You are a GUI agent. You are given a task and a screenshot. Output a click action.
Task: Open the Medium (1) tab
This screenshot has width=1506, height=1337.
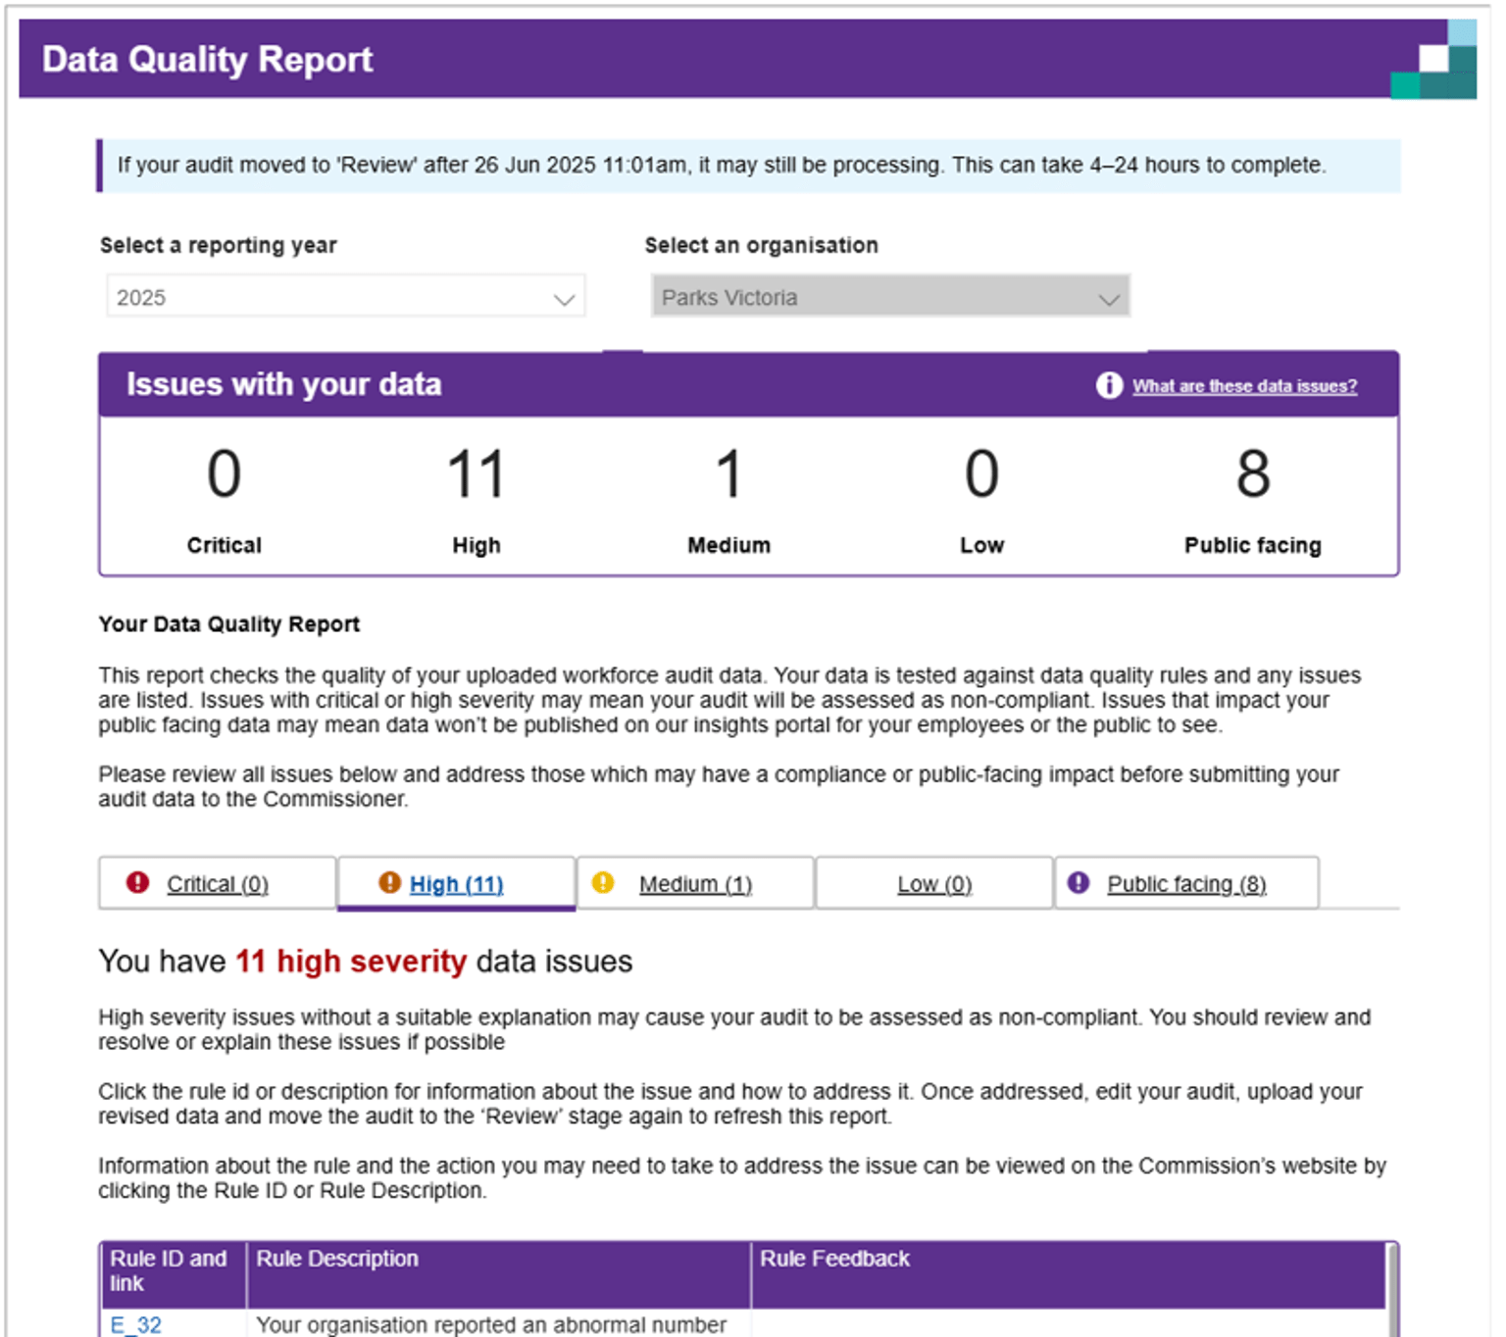695,883
